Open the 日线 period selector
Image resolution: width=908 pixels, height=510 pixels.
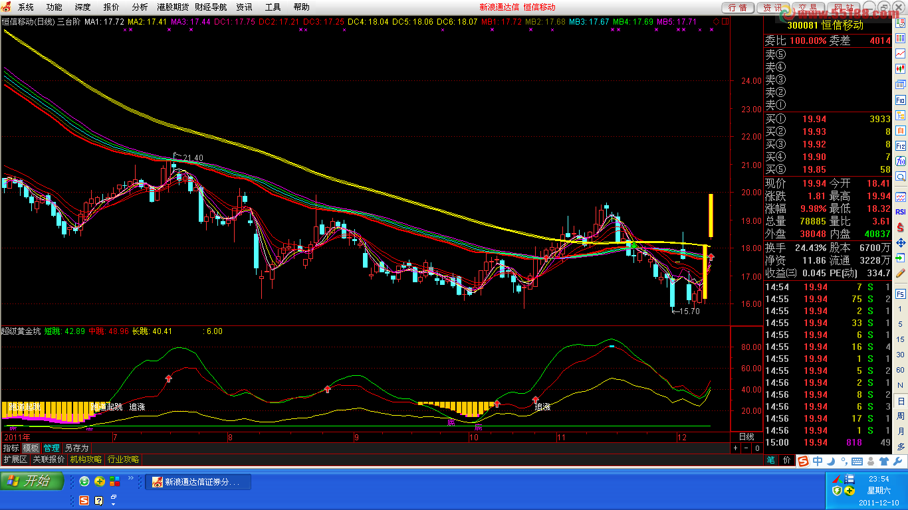[746, 437]
